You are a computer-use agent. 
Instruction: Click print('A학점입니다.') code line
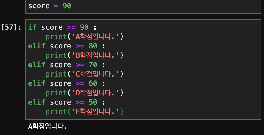pyautogui.click(x=85, y=37)
